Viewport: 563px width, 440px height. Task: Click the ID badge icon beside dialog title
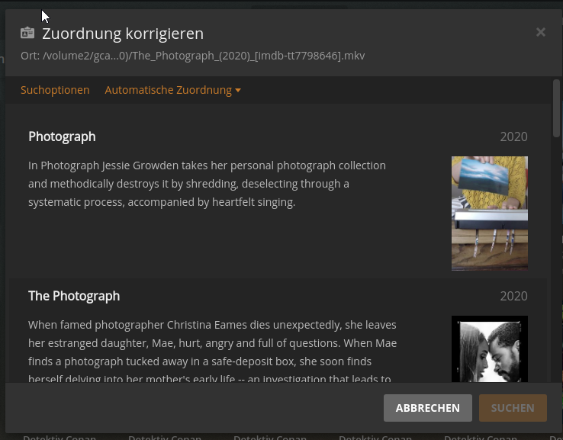point(27,33)
